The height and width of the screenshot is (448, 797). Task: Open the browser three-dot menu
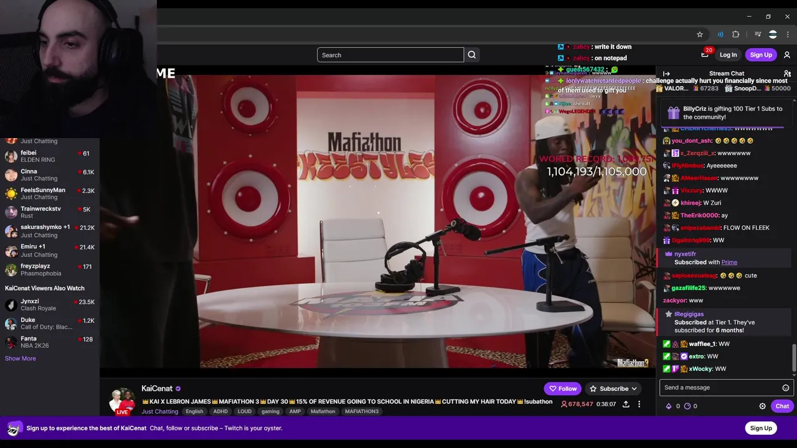tap(788, 34)
